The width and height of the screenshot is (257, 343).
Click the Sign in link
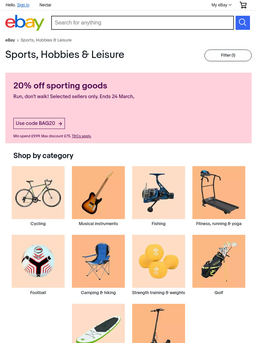coord(23,5)
